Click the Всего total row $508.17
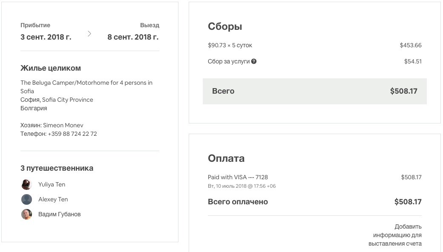The height and width of the screenshot is (252, 443). (x=314, y=91)
